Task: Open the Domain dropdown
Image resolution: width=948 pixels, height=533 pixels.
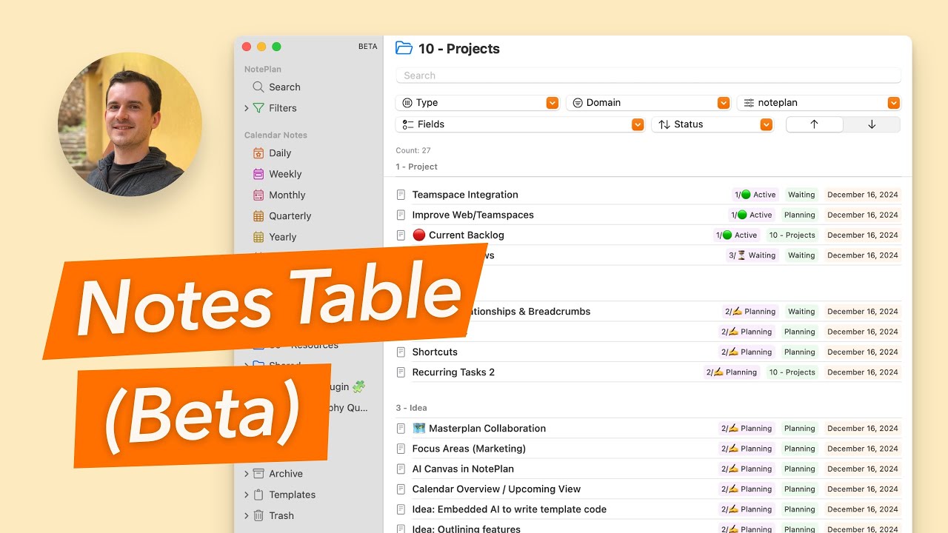Action: [x=649, y=103]
